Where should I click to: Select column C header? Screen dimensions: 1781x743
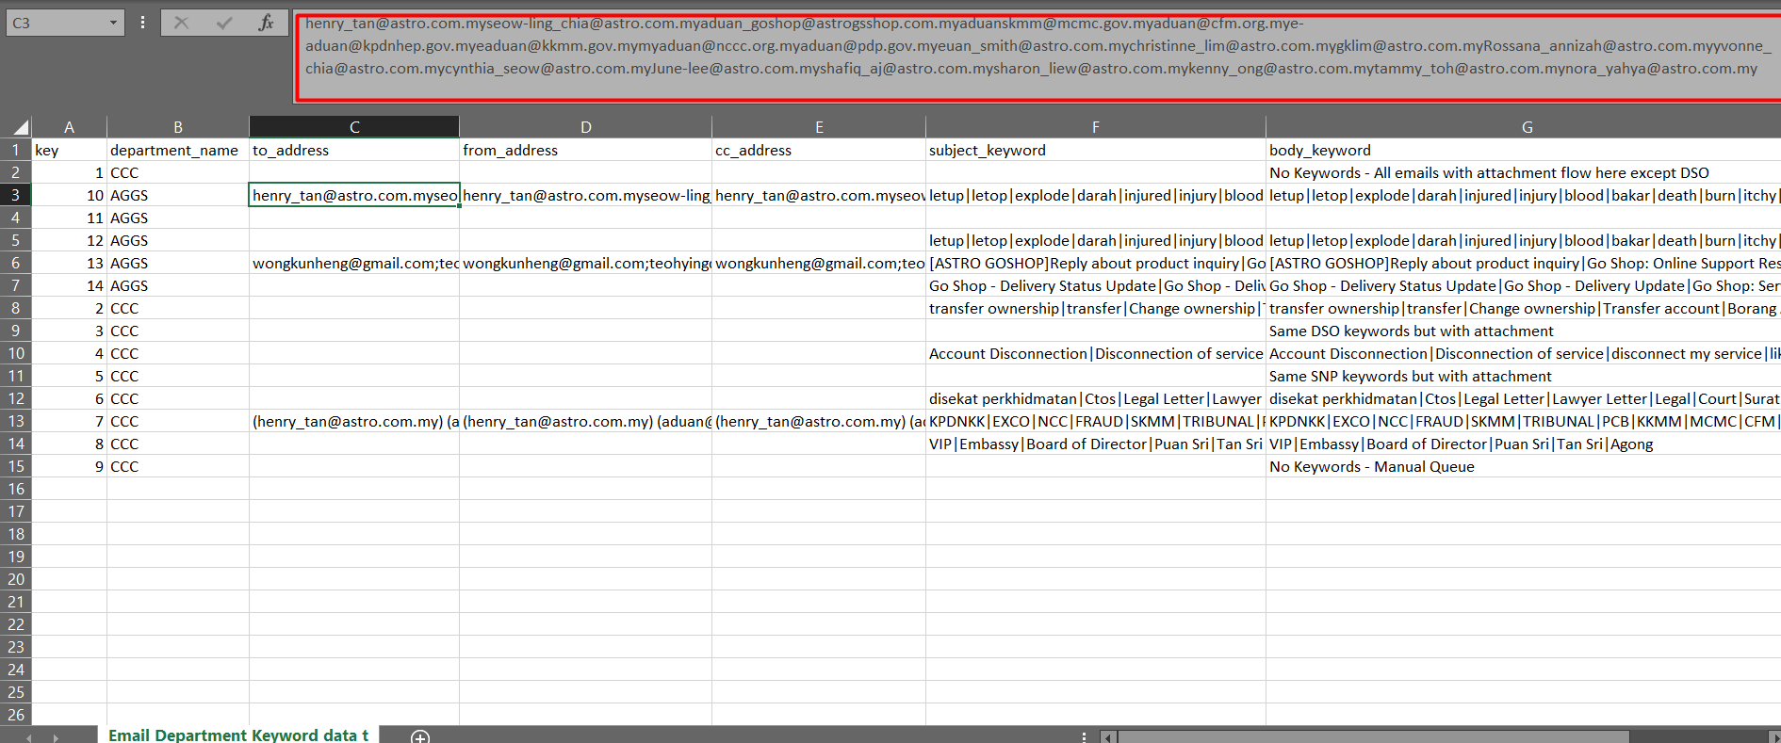(354, 127)
